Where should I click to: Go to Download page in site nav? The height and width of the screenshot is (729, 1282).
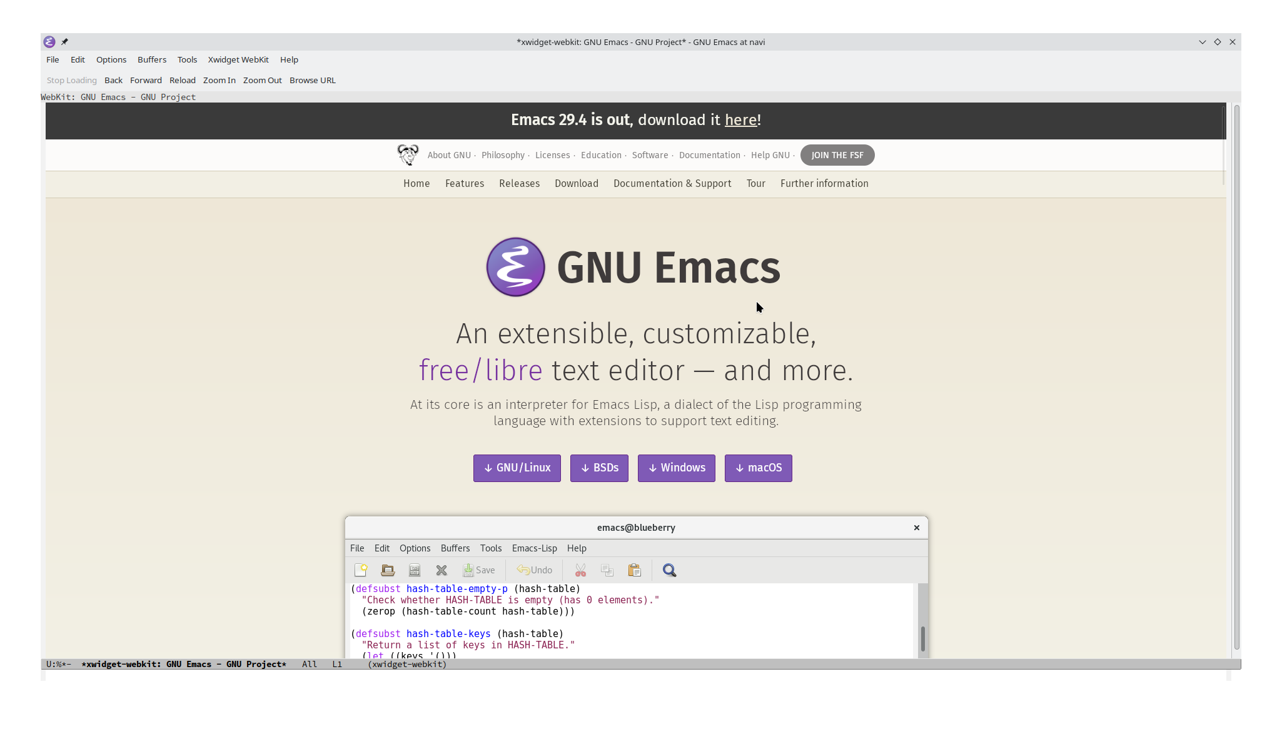pos(577,183)
